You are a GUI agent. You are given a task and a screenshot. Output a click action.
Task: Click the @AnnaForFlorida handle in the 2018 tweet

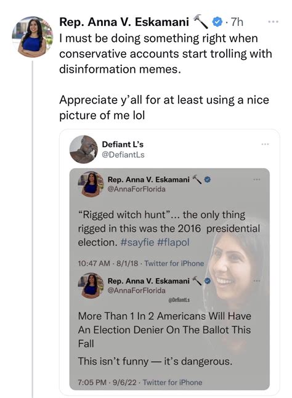[x=137, y=189]
